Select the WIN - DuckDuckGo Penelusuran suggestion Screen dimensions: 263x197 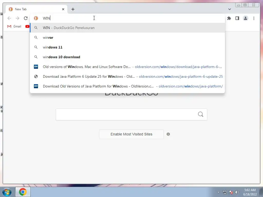tap(127, 28)
